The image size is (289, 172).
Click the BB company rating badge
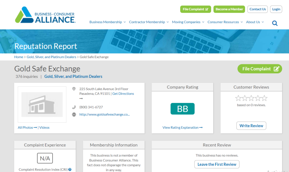tap(183, 109)
